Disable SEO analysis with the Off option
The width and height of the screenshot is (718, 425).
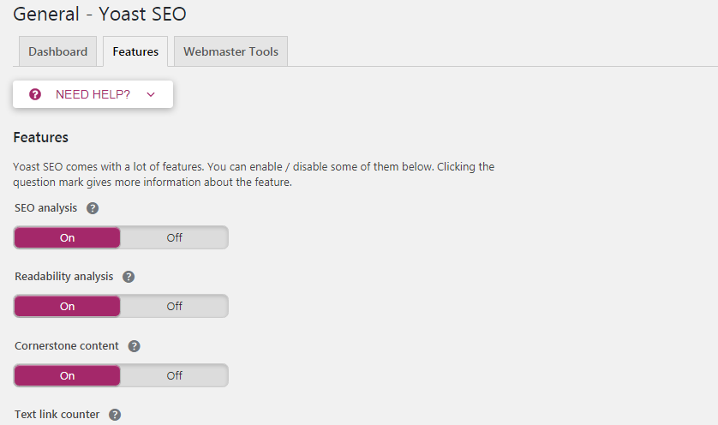(x=175, y=237)
